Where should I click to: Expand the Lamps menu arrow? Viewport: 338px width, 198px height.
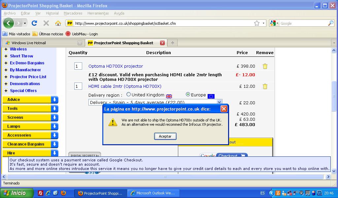54,126
